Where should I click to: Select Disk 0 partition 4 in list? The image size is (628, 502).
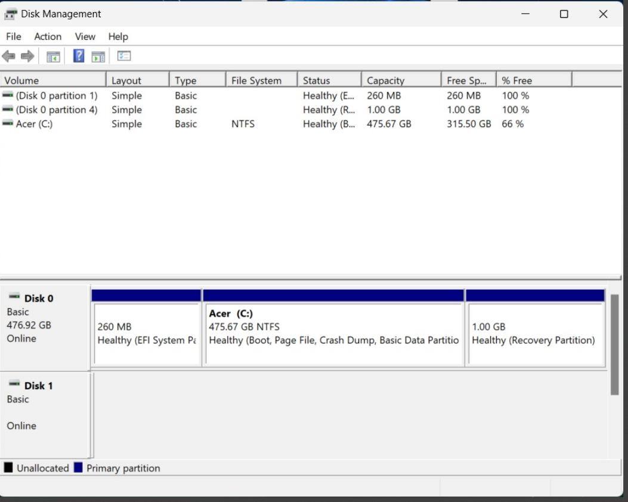point(56,110)
